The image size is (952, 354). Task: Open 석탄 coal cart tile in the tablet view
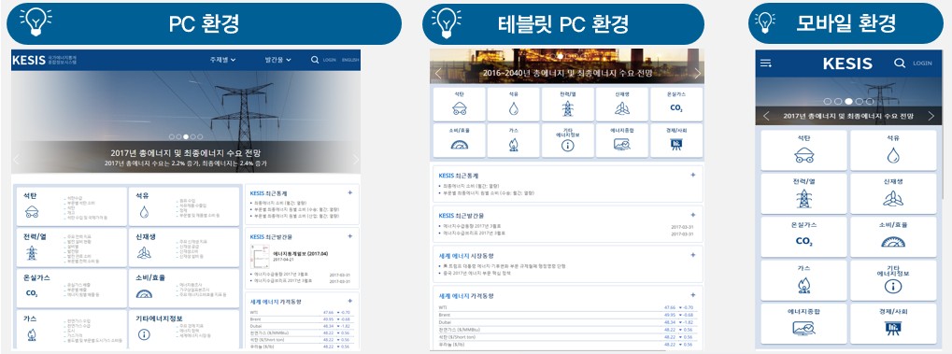point(459,105)
